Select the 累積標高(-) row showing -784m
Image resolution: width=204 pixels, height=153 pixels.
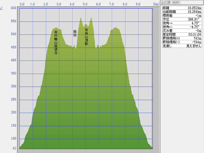coord(182,42)
